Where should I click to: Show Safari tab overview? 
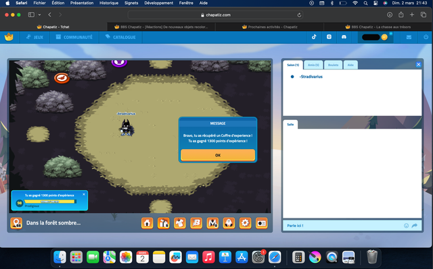point(423,15)
